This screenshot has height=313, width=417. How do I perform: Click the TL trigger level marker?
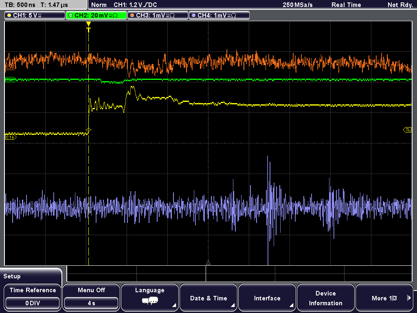pyautogui.click(x=407, y=130)
